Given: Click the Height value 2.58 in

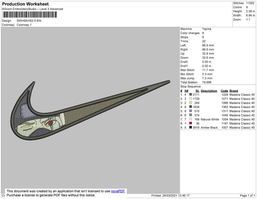Looking at the screenshot, I should tap(251, 11).
